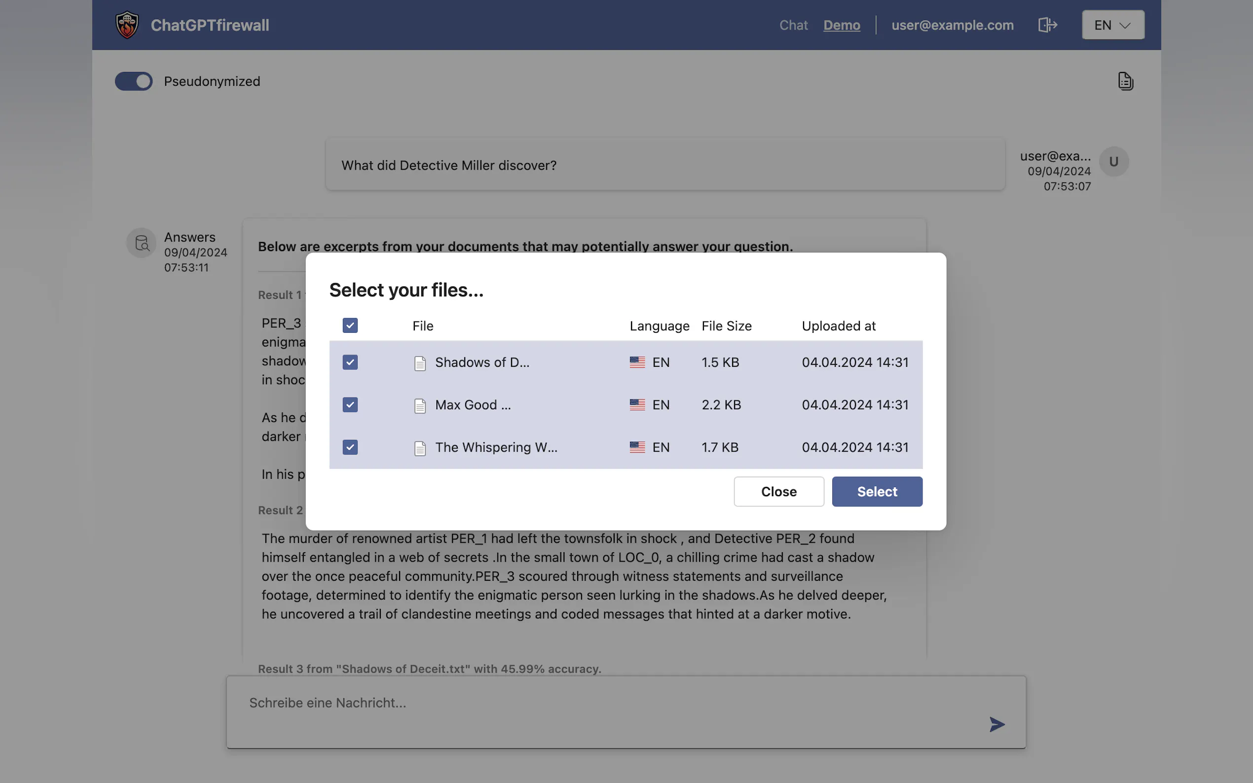1253x783 pixels.
Task: Go to the Chat tab
Action: 793,25
